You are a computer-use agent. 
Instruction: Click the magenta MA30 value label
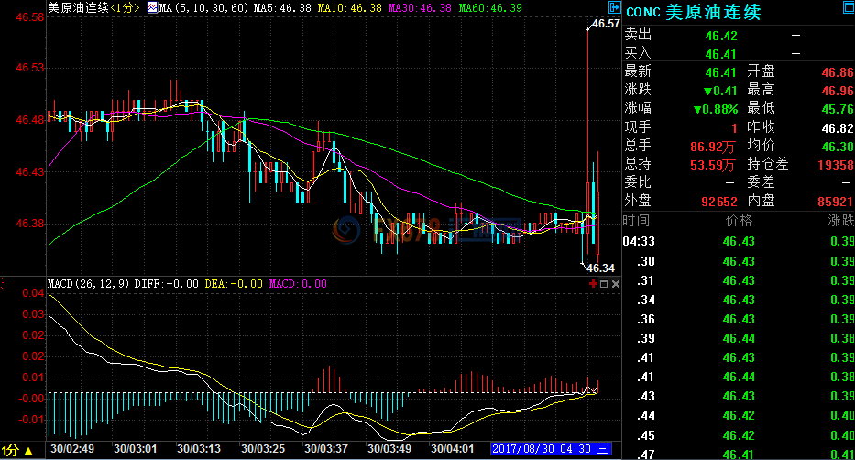click(x=421, y=7)
